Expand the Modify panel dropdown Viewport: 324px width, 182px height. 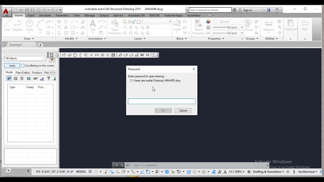tap(71, 39)
